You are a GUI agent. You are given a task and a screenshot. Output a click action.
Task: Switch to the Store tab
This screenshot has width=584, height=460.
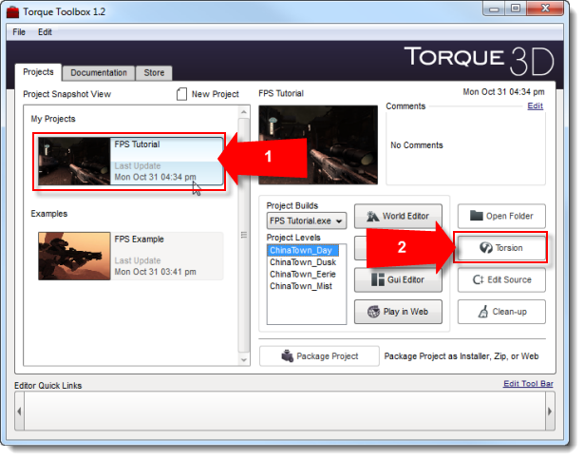[154, 72]
